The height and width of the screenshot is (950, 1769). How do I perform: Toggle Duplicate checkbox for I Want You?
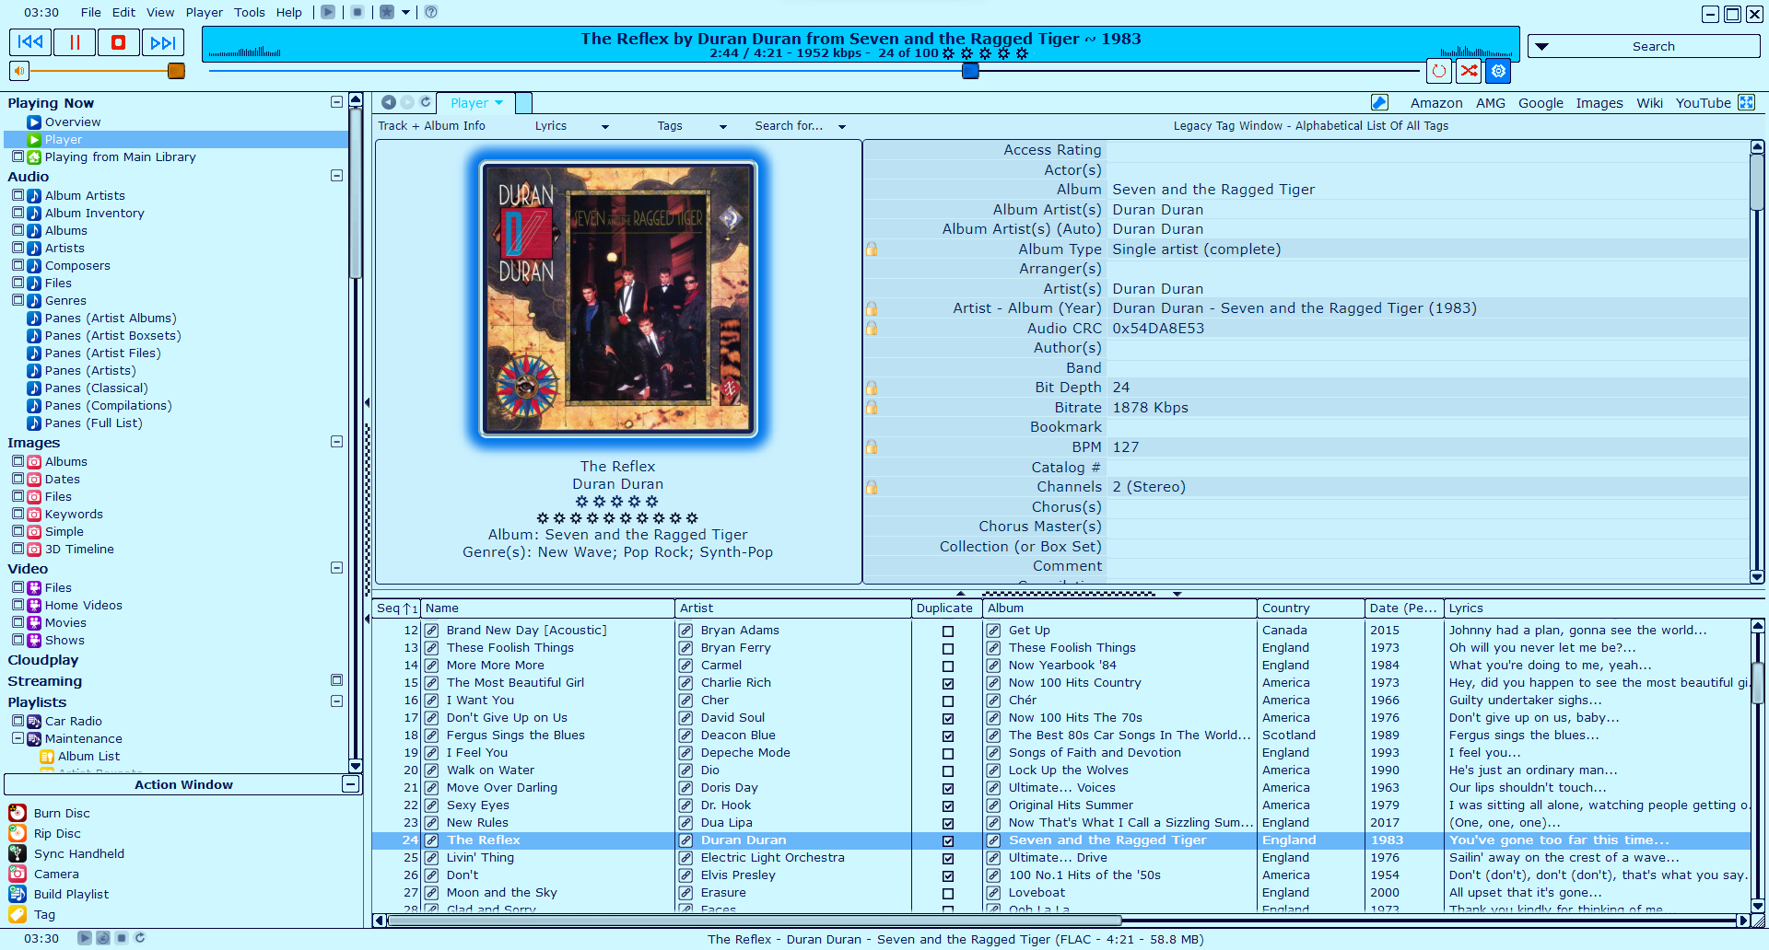[947, 701]
